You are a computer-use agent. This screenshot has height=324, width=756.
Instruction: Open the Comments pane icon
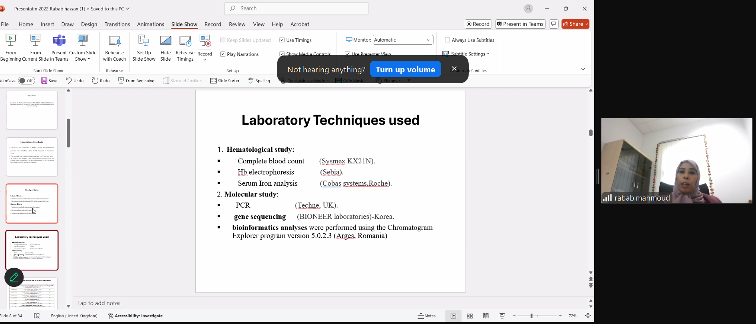[553, 24]
